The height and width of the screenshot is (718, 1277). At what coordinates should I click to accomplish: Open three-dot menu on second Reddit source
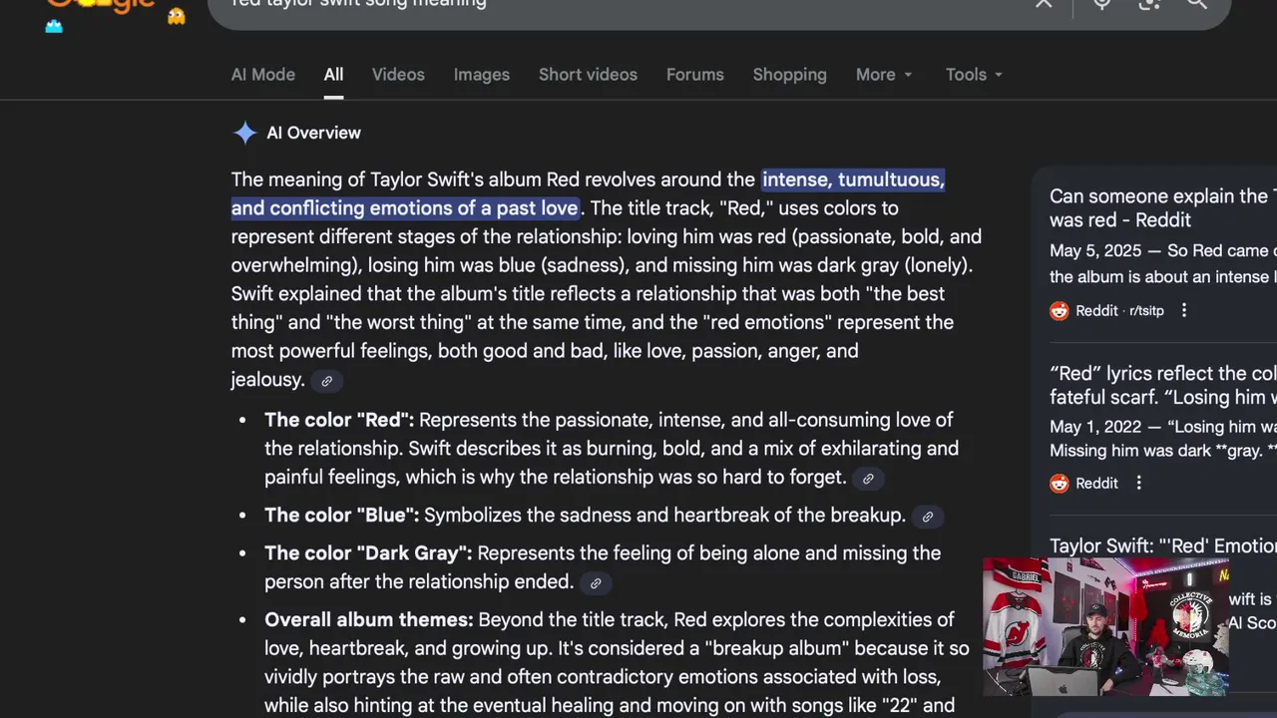(x=1138, y=483)
